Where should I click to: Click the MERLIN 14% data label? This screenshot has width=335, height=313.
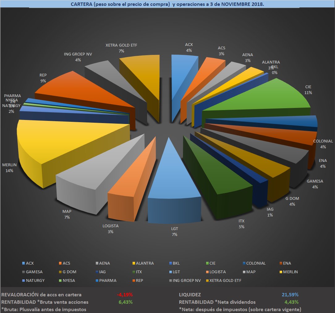click(x=9, y=167)
